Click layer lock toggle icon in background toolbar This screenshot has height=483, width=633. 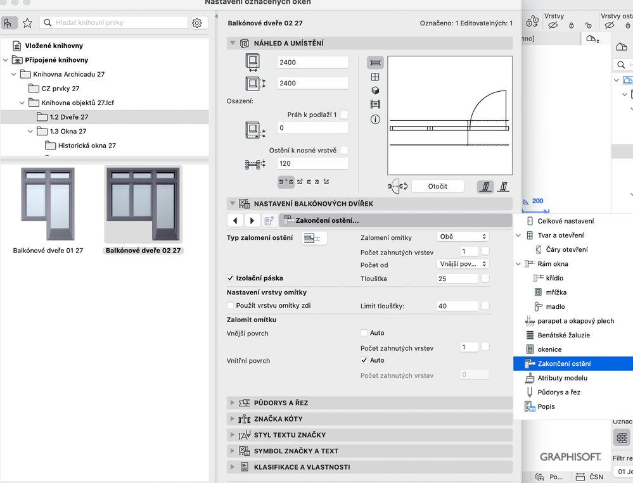click(x=532, y=22)
